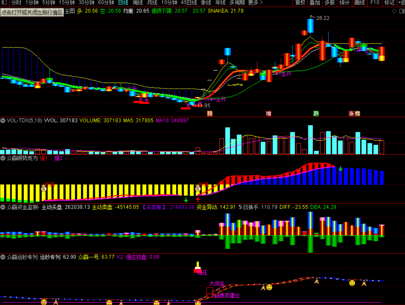The width and height of the screenshot is (405, 305).
Task: Switch to the 周线 weekly chart tab
Action: 138,3
